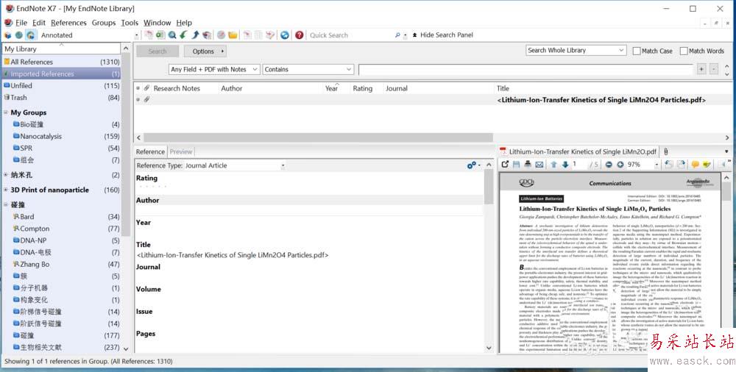Click the Quick Search magnifier icon
The width and height of the screenshot is (736, 372).
pos(397,35)
